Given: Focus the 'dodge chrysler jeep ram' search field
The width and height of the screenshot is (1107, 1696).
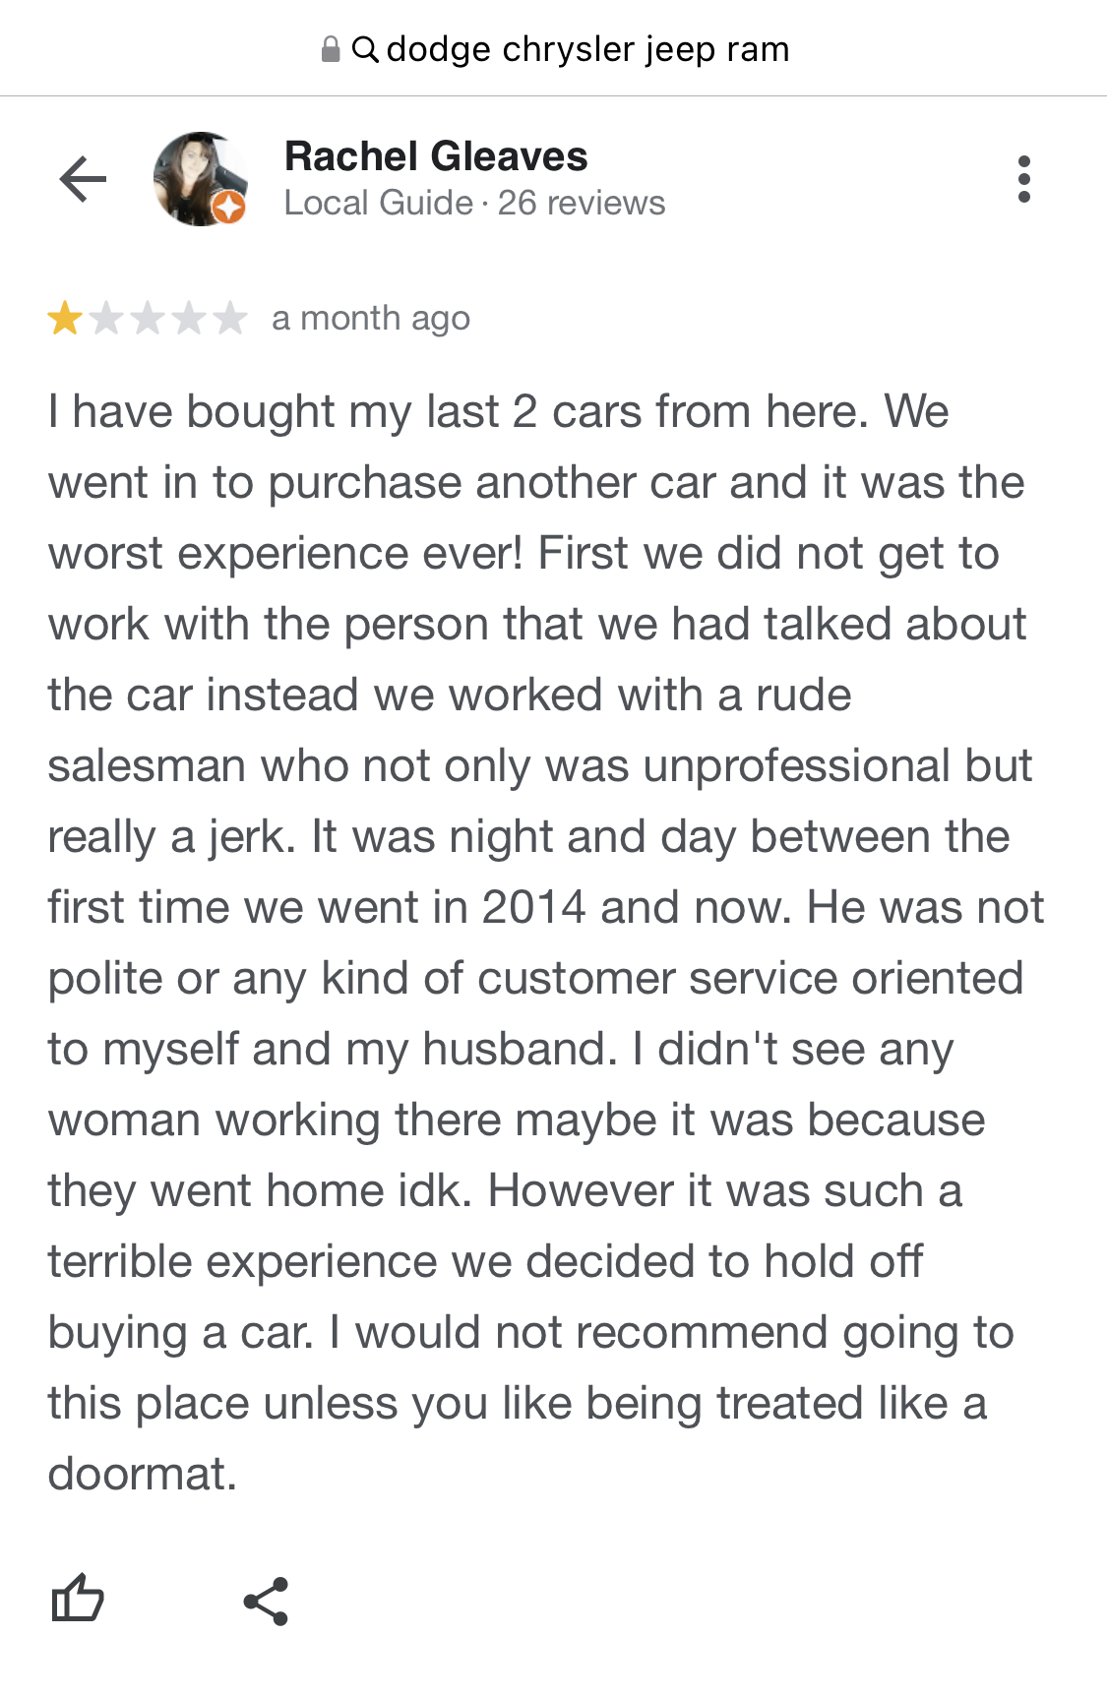Looking at the screenshot, I should (554, 48).
